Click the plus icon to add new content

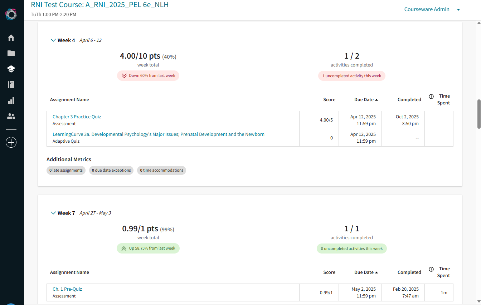tap(11, 142)
